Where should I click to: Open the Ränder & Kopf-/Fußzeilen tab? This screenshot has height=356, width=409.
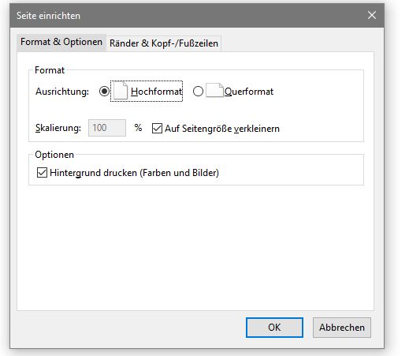(x=164, y=43)
